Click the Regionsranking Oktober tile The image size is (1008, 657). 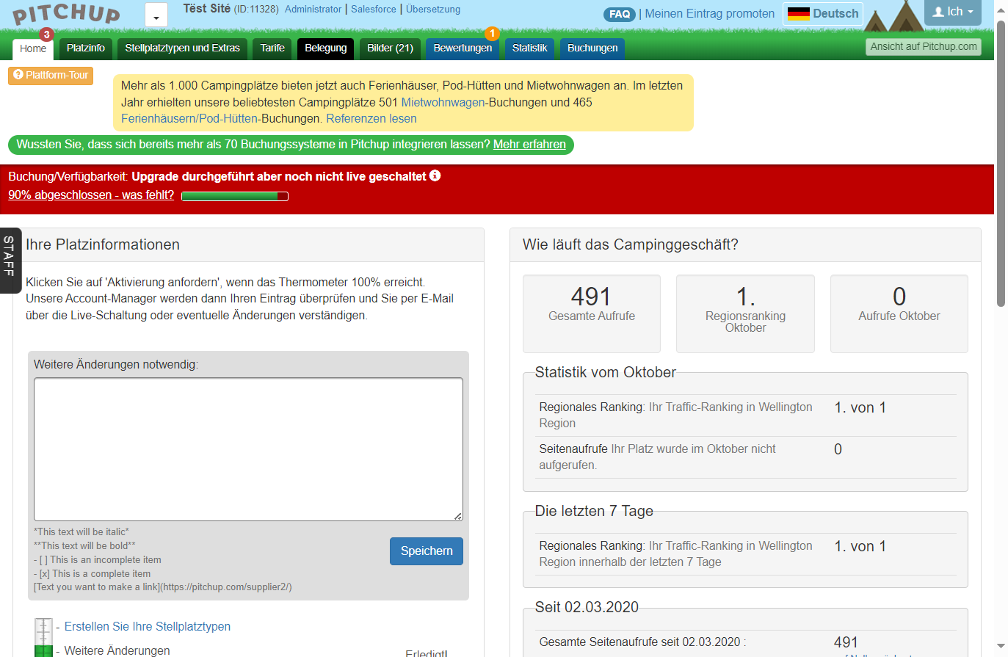[745, 313]
